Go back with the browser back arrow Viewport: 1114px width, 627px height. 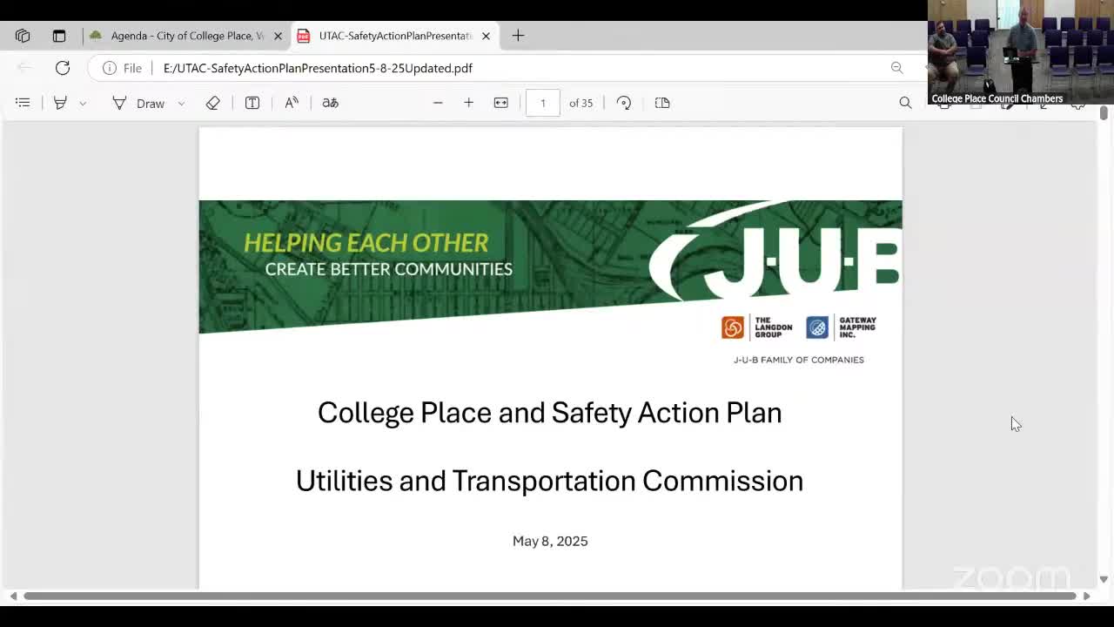tap(24, 68)
